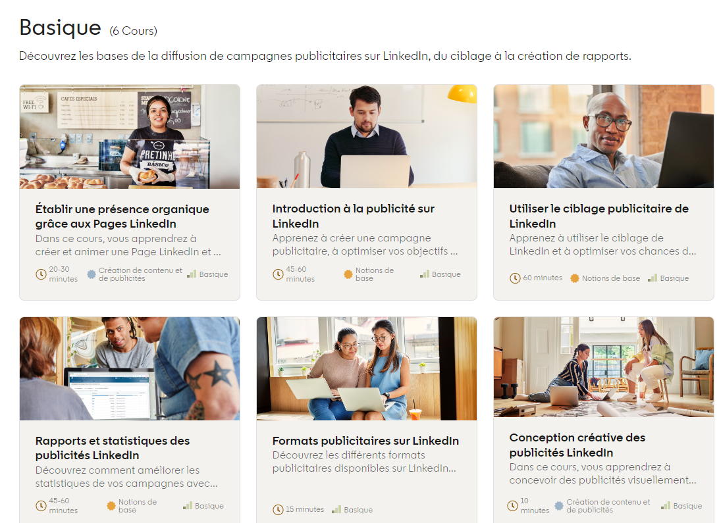Open 'Établir une présence organique' course title
This screenshot has height=523, width=719.
pyautogui.click(x=122, y=216)
